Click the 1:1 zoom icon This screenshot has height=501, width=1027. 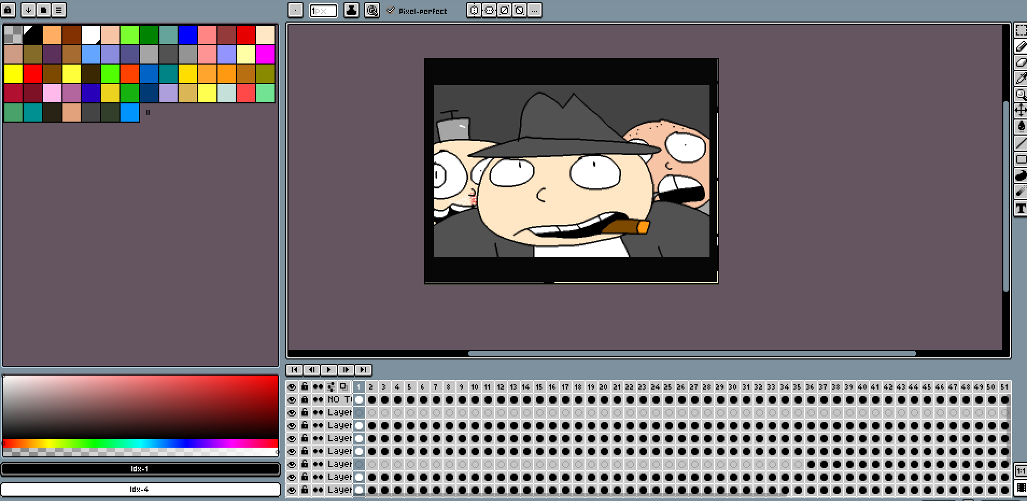pos(1021,471)
